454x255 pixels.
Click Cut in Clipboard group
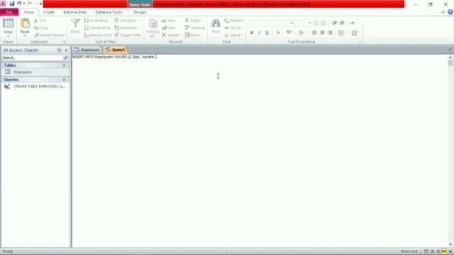(x=40, y=21)
